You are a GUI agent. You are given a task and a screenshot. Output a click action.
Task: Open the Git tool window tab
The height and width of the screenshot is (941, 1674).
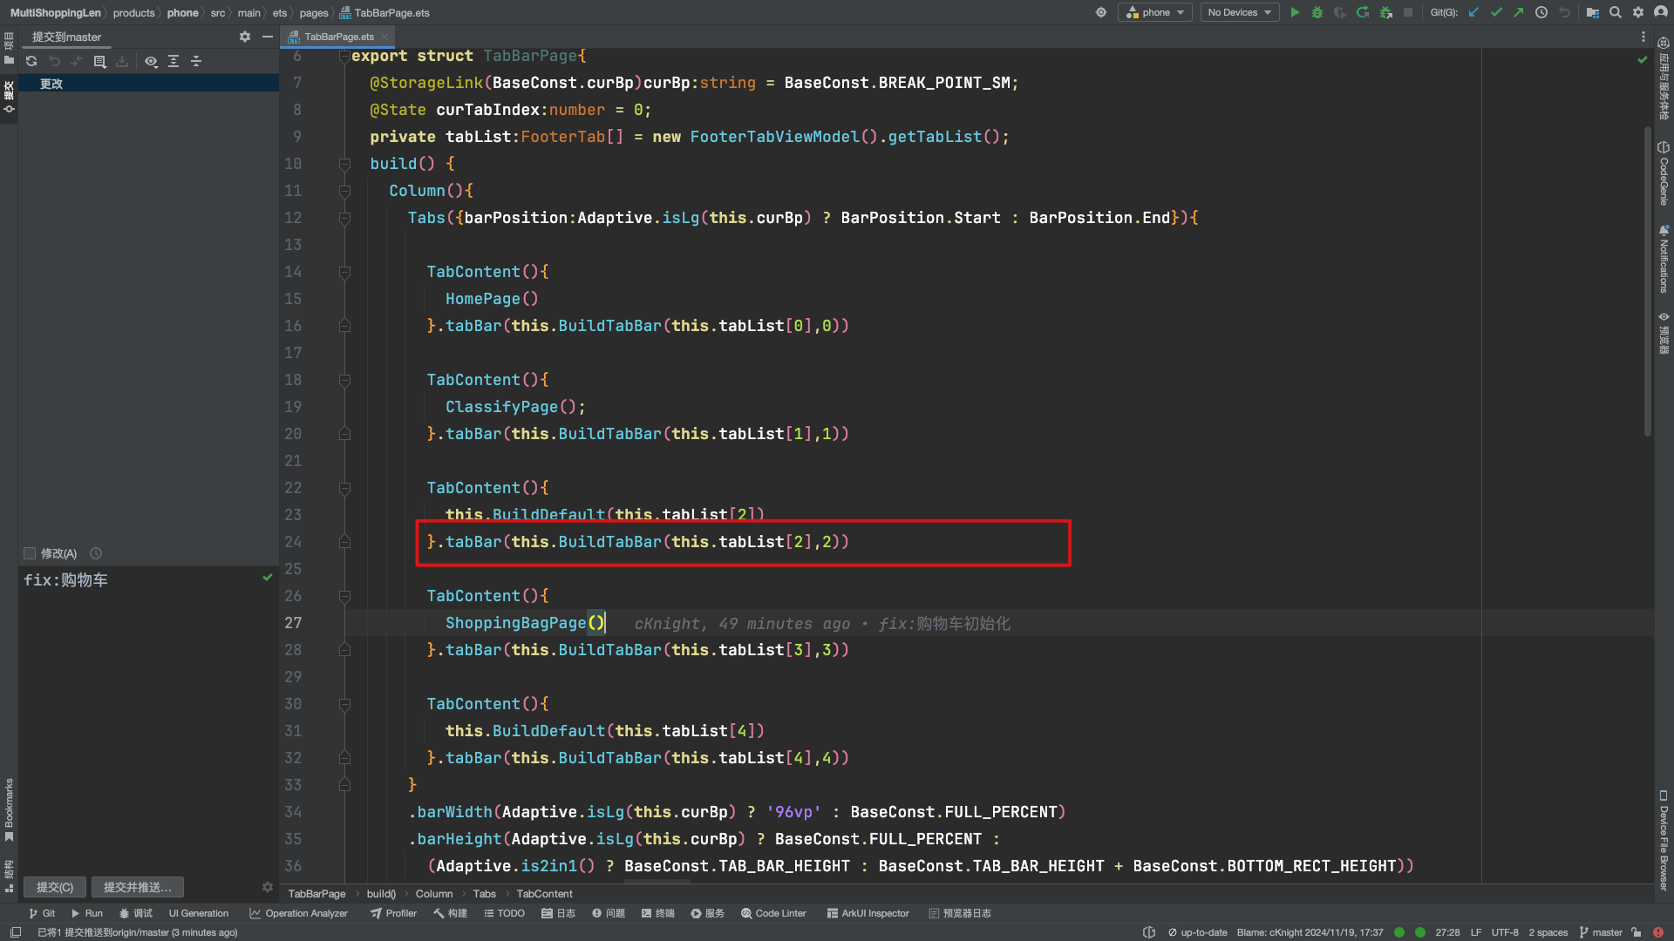click(x=42, y=913)
